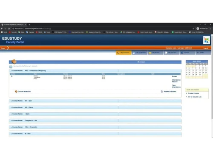Expand the Comptia A+ course
The height and width of the screenshot is (160, 213).
tap(11, 121)
